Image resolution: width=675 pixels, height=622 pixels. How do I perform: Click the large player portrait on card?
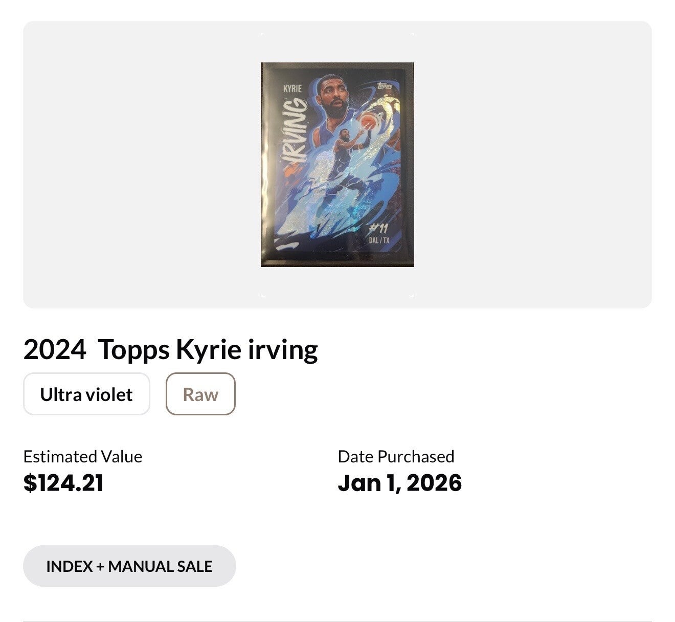pos(334,97)
